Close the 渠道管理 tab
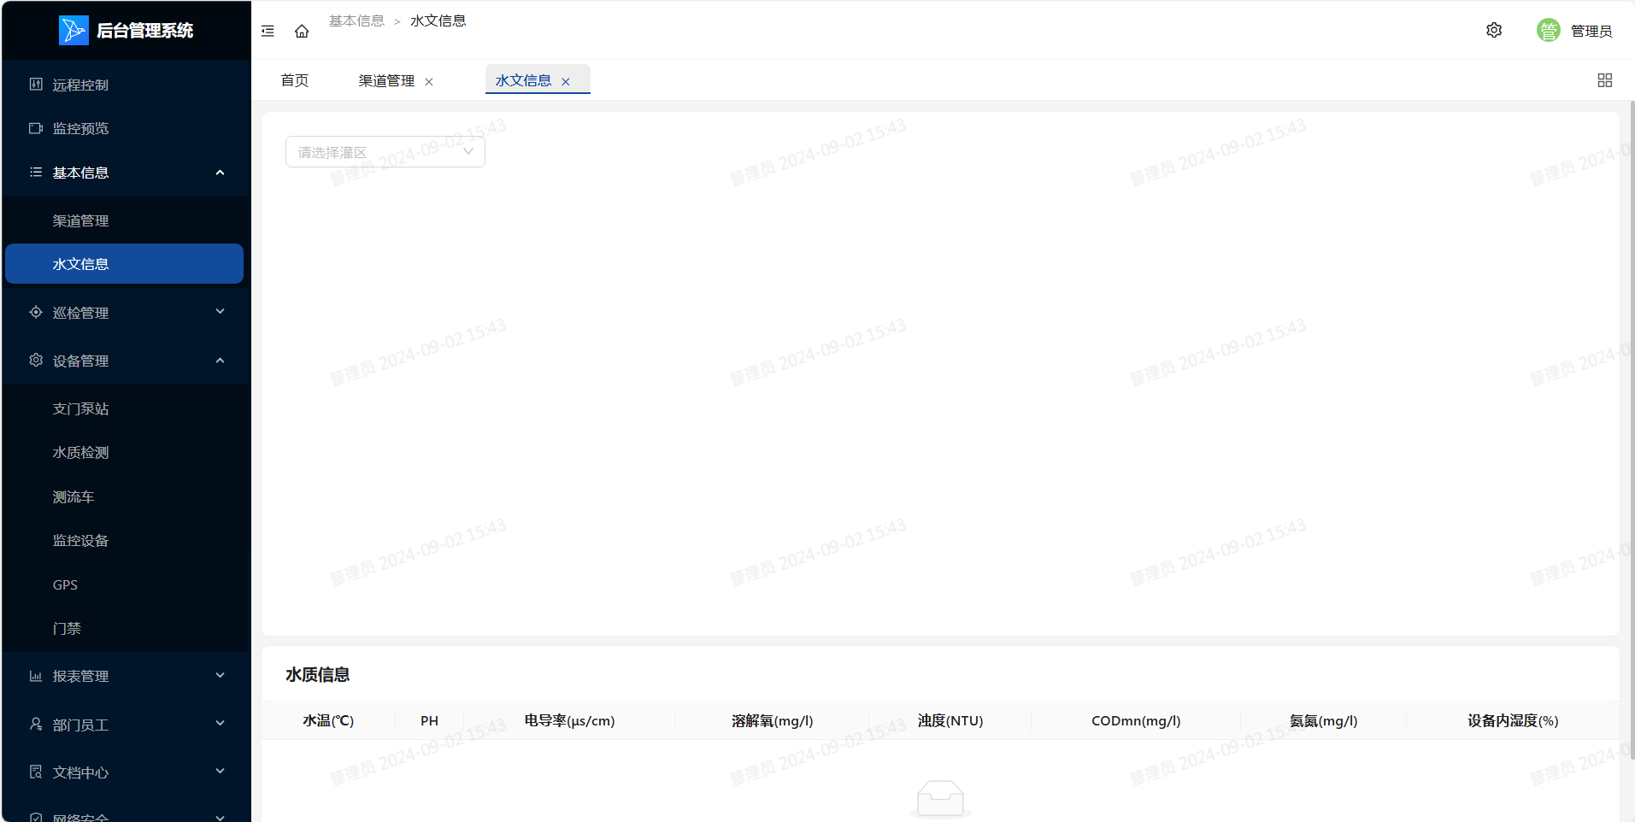 [x=429, y=81]
